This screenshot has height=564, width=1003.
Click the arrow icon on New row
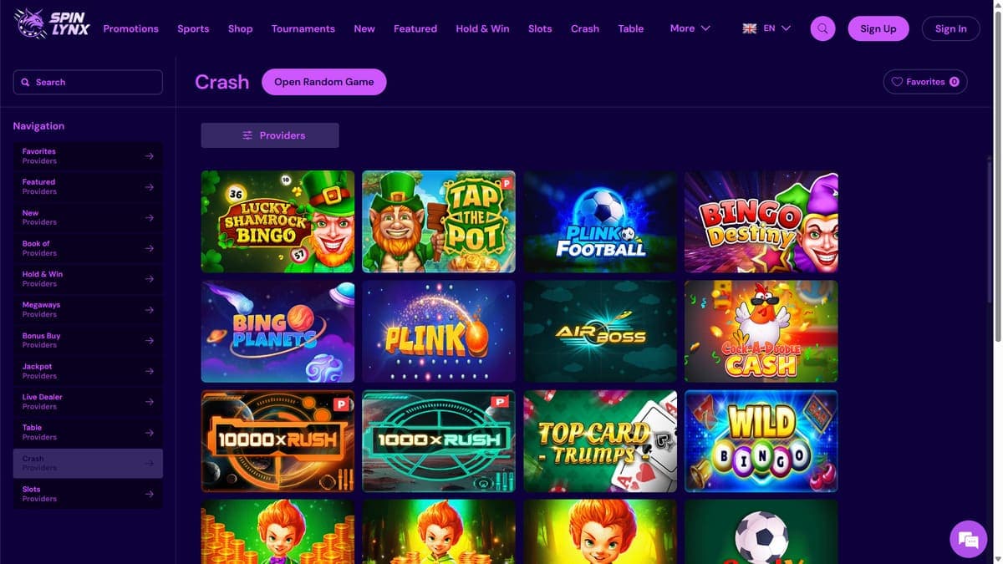click(149, 218)
